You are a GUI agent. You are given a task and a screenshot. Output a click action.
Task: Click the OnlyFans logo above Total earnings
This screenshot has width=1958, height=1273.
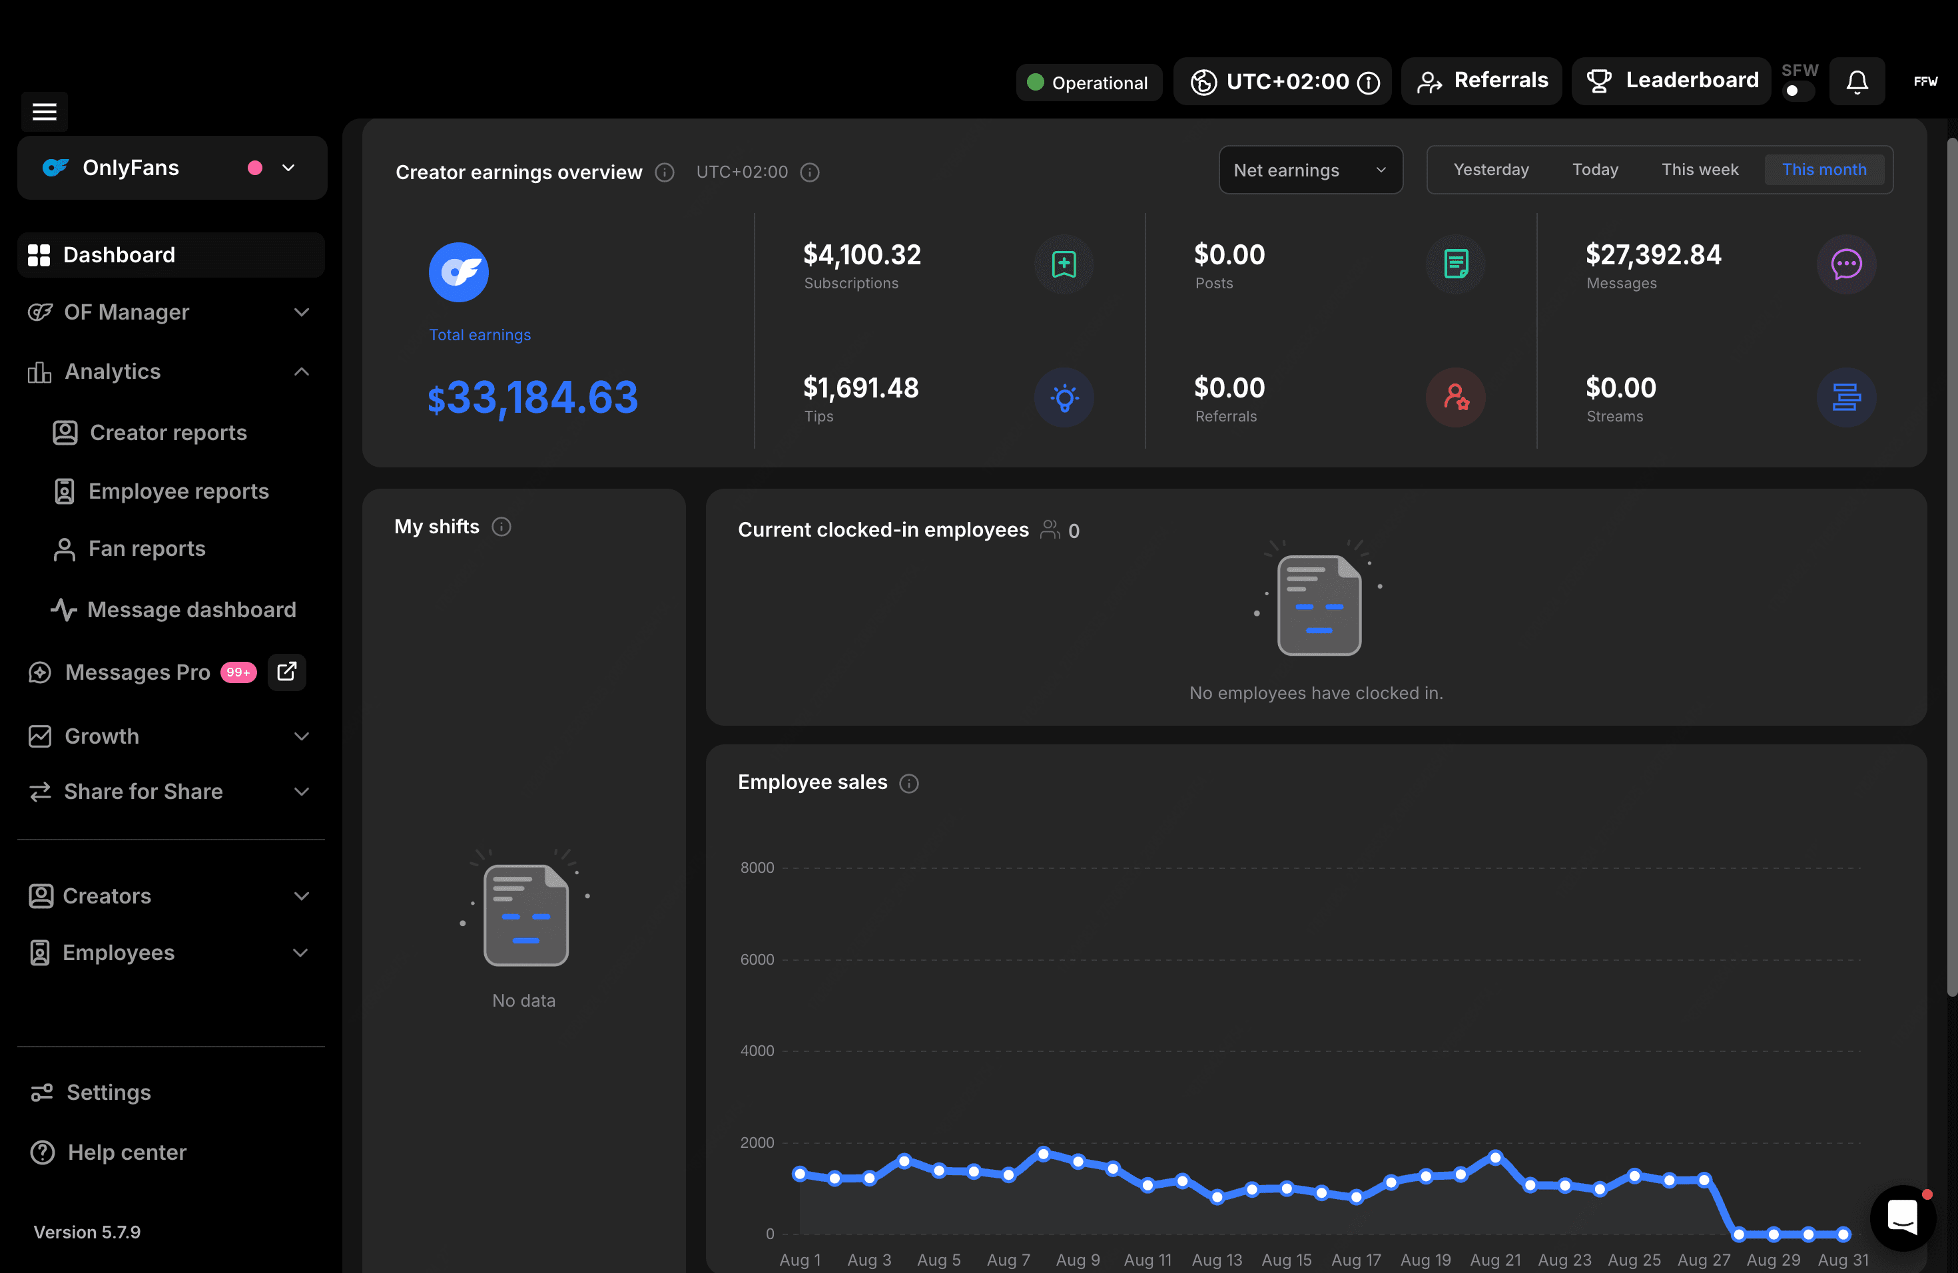pos(458,272)
